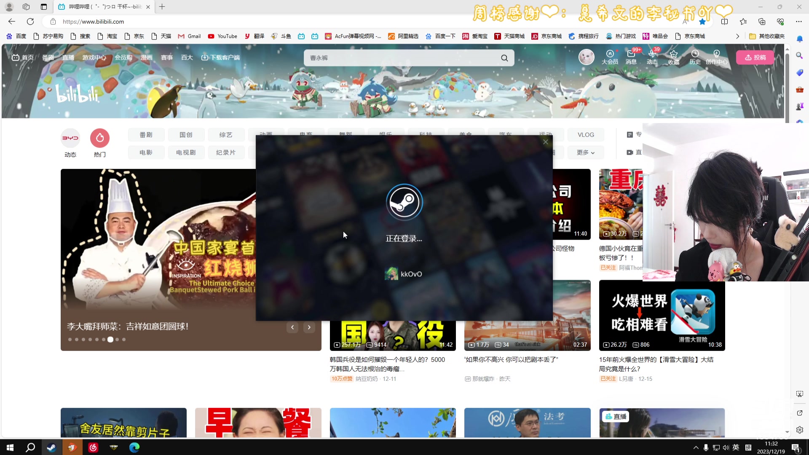
Task: Toggle the 英 input language indicator
Action: click(736, 447)
